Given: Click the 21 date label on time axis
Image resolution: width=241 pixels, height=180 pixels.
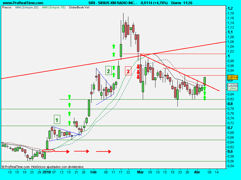Looking at the screenshot, I should coord(76,172).
